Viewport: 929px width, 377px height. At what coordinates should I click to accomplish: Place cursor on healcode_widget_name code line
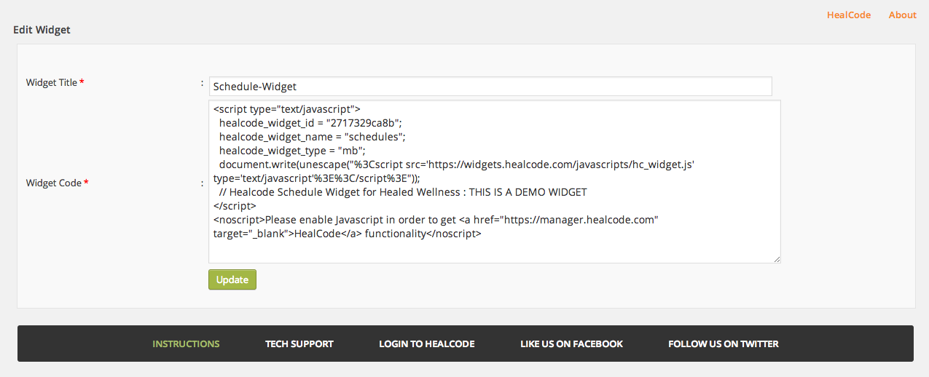[312, 136]
